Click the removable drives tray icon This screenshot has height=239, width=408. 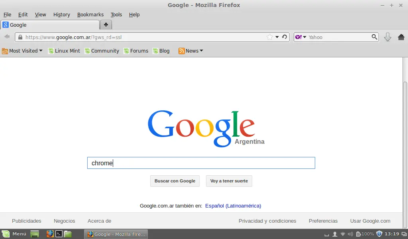pyautogui.click(x=327, y=235)
